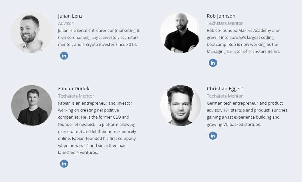Click Julian Lenz's name
This screenshot has width=302, height=182.
(x=70, y=16)
